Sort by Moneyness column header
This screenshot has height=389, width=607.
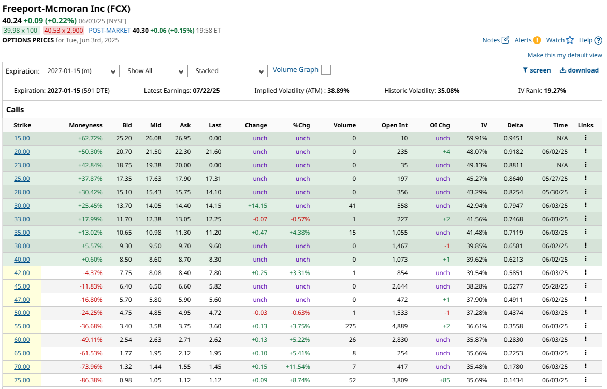[85, 125]
